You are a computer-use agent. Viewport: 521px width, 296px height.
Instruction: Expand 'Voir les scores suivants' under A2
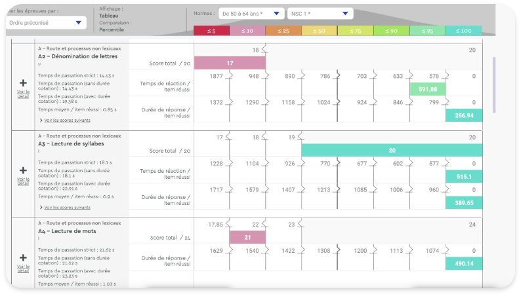pos(66,120)
